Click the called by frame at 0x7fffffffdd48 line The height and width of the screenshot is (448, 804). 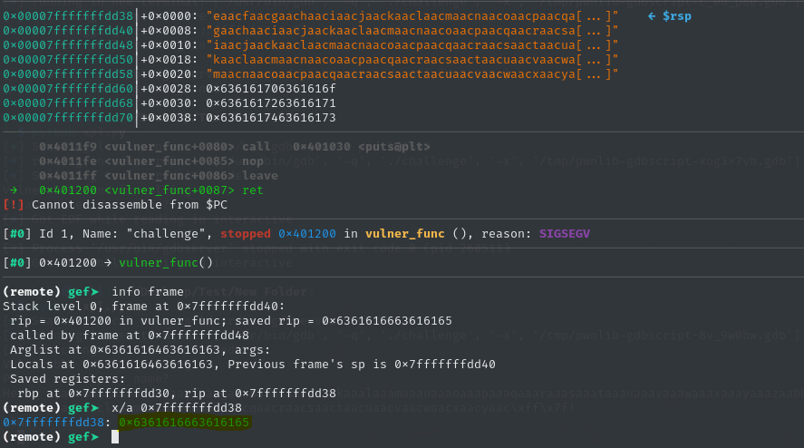(x=130, y=336)
